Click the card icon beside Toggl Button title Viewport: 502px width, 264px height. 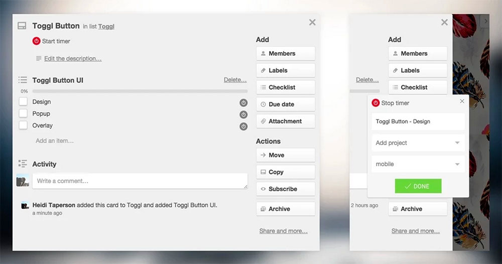(22, 26)
